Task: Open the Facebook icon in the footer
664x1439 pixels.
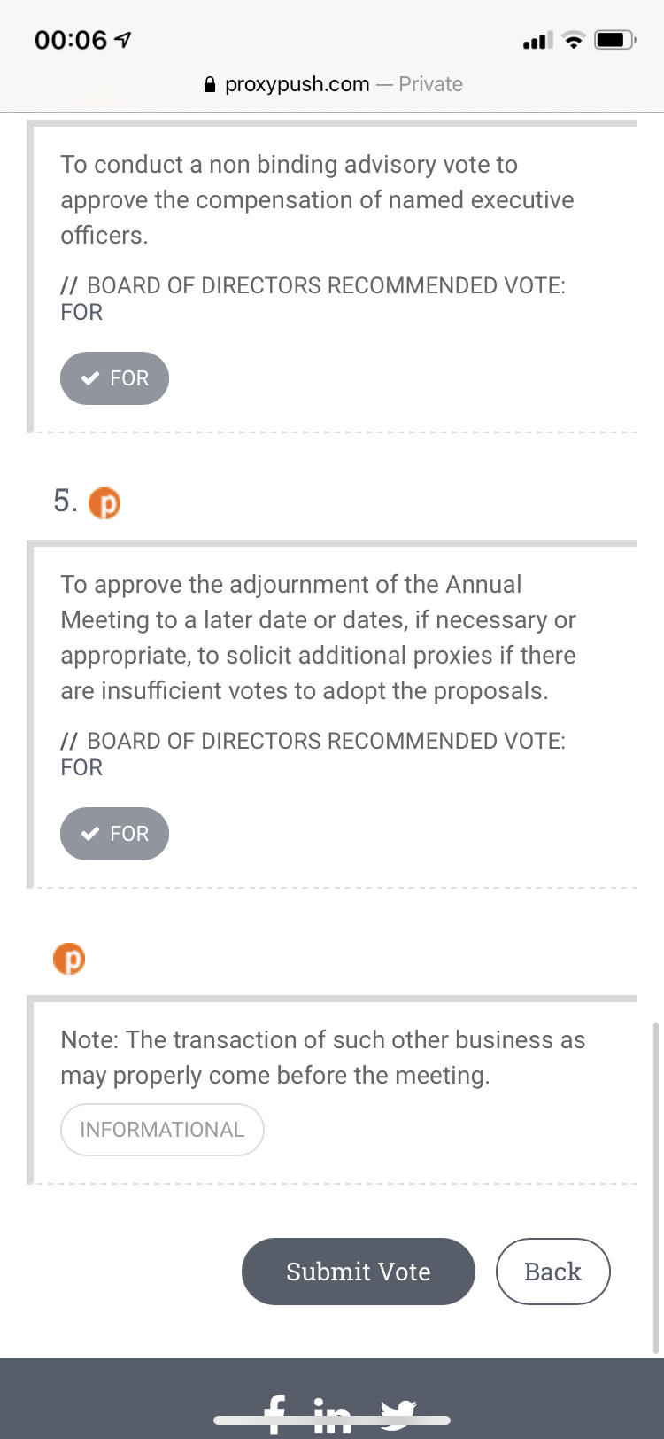Action: [x=275, y=1415]
